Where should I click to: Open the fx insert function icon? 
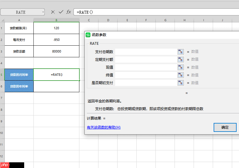pos(69,12)
